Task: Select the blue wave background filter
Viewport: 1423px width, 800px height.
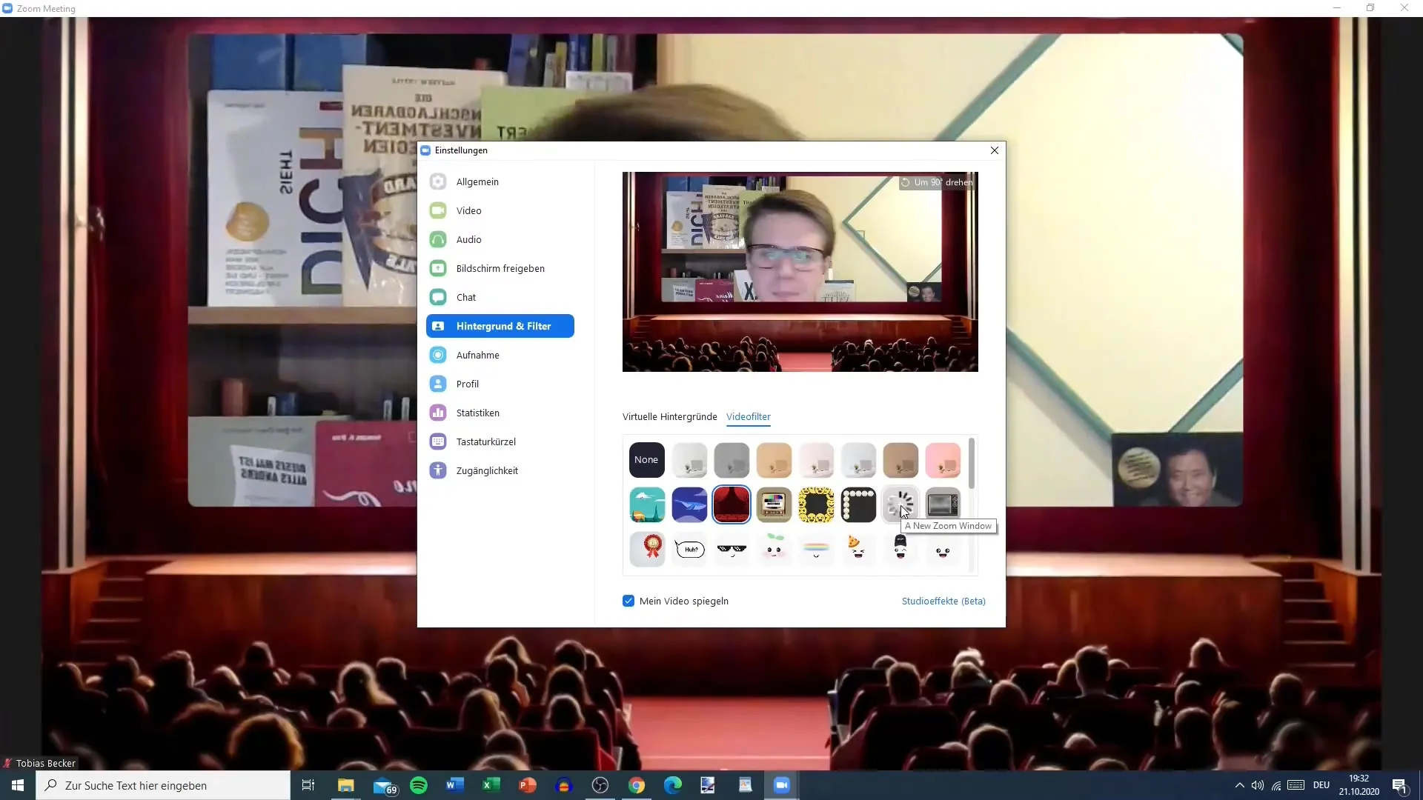Action: pos(689,504)
